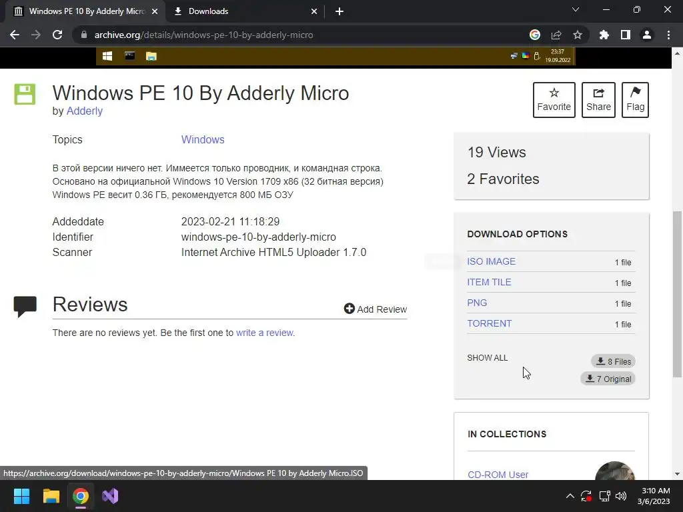Close the Windows PE 10 tab

155,11
